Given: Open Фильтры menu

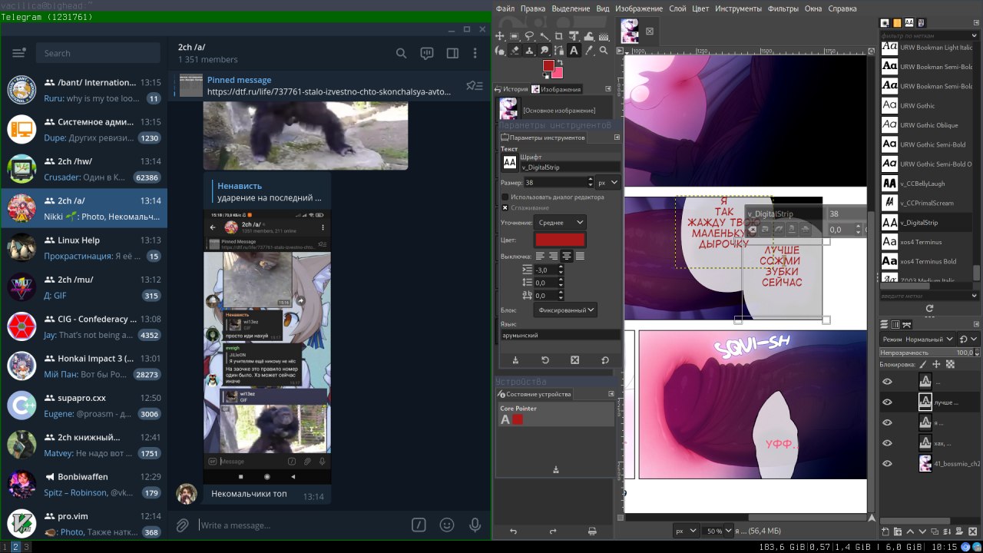Looking at the screenshot, I should [783, 8].
